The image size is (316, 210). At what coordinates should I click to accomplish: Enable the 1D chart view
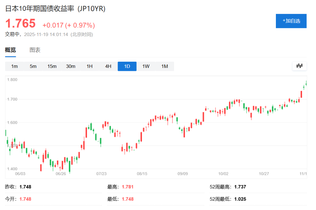(127, 66)
